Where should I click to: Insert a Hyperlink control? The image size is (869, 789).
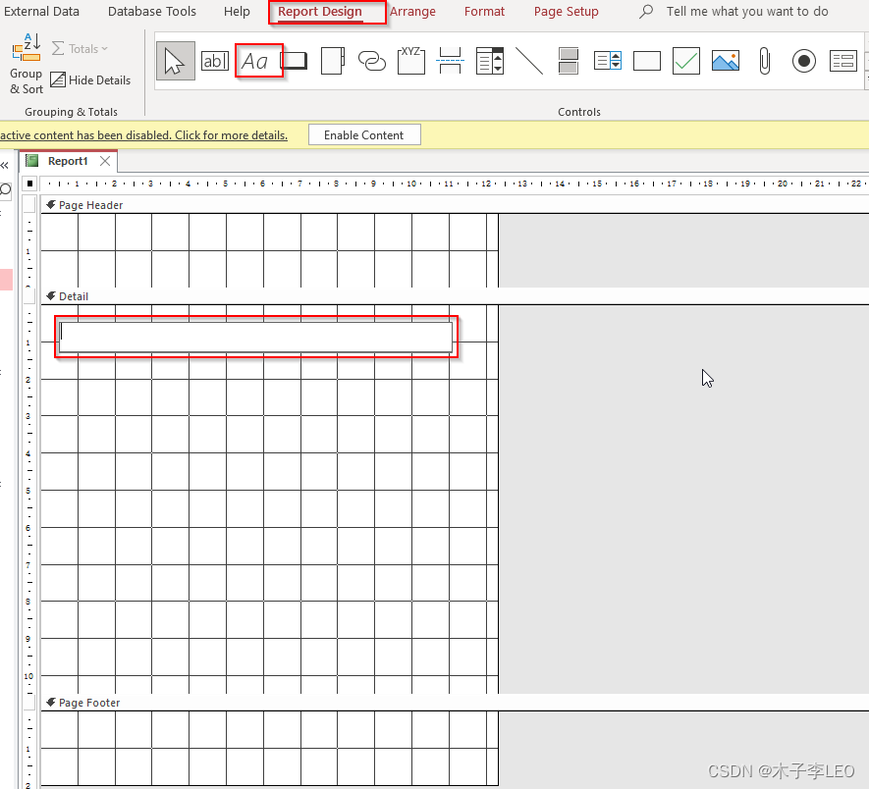pos(372,61)
